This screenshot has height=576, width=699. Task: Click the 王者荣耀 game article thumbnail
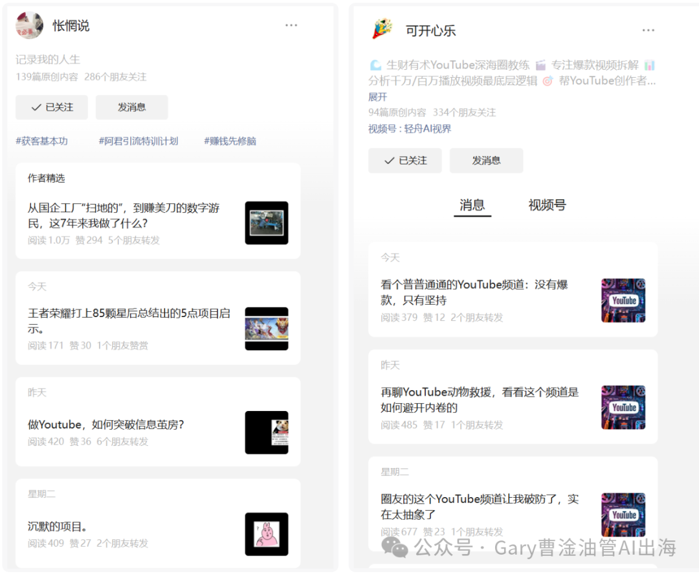click(x=267, y=329)
